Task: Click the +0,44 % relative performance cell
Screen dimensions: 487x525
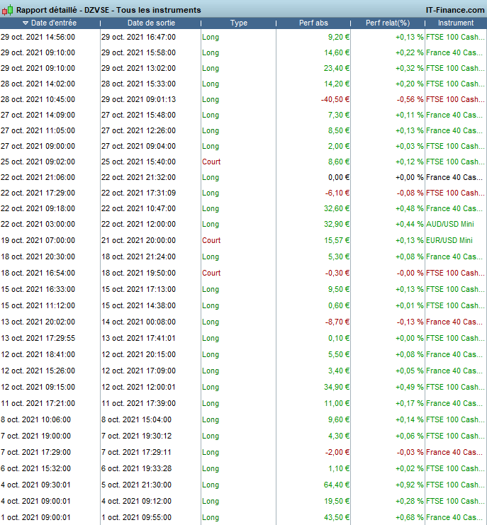Action: point(410,224)
